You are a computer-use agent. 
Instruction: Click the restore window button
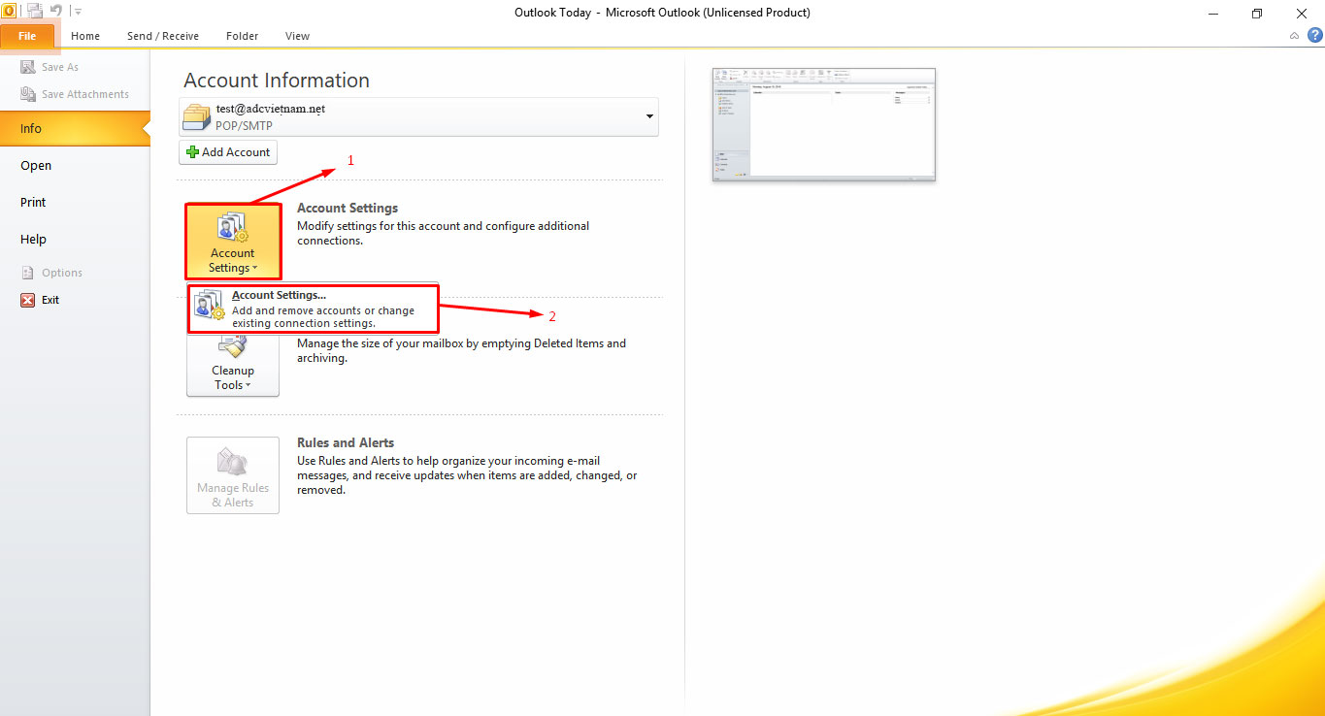1257,13
